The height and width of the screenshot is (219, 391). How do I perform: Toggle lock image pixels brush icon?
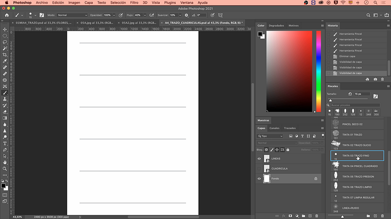[x=272, y=150]
